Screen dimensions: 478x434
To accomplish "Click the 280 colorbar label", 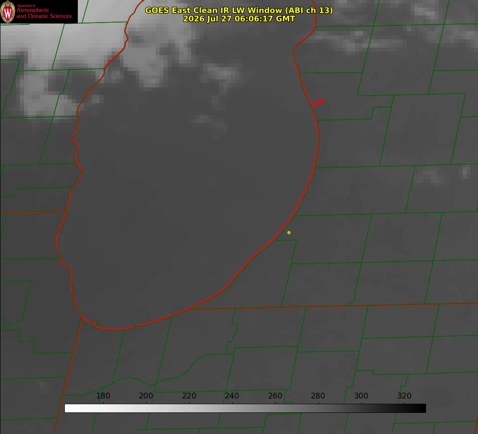I will coord(318,396).
